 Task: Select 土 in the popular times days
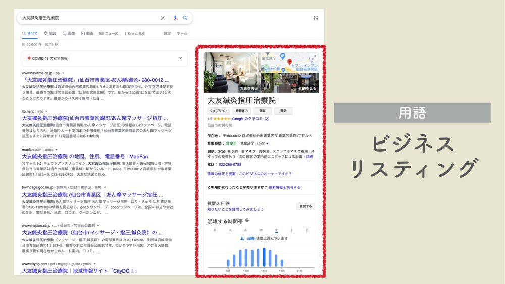click(x=291, y=230)
